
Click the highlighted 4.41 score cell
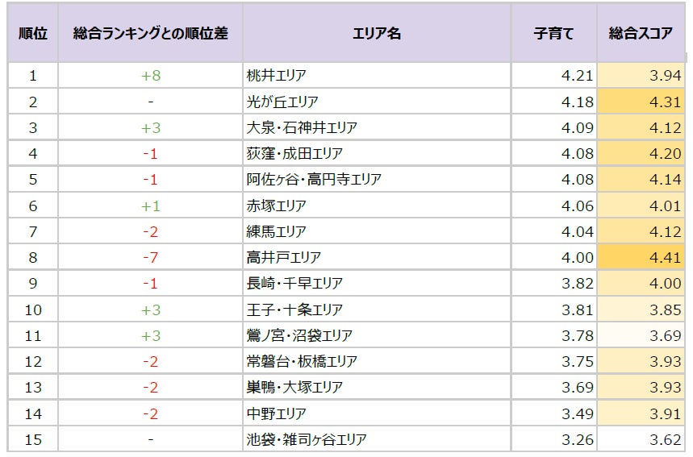[641, 257]
